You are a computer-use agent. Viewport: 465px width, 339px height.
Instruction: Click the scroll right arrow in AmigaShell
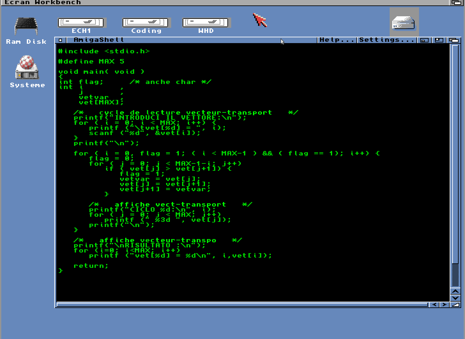[x=444, y=305]
